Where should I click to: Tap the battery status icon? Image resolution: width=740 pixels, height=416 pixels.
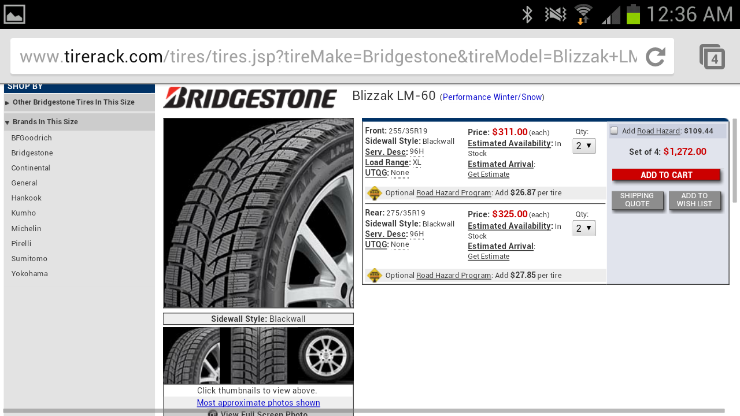point(634,14)
